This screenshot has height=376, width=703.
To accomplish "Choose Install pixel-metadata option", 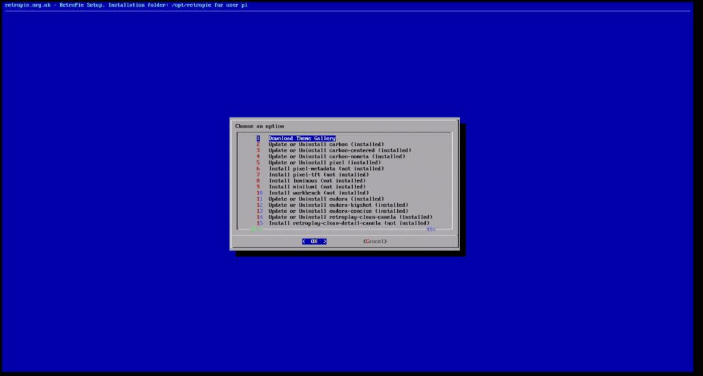I will click(326, 169).
